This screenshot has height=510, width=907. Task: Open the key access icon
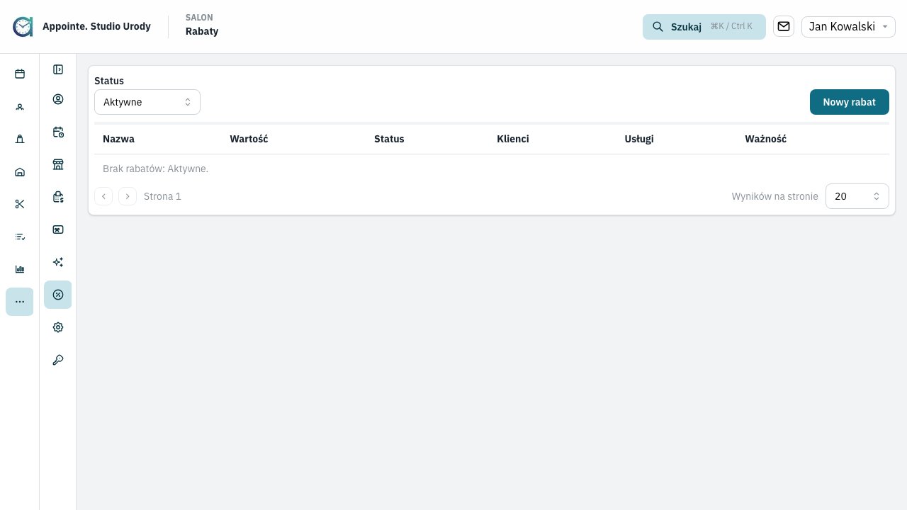coord(58,360)
